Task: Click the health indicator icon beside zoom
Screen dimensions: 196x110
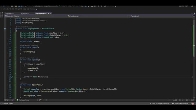Action: click(13, 100)
